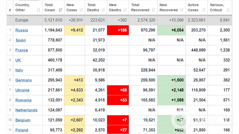The image size is (239, 134).
Task: Select the 'Europe' summary row label
Action: [x=22, y=20]
